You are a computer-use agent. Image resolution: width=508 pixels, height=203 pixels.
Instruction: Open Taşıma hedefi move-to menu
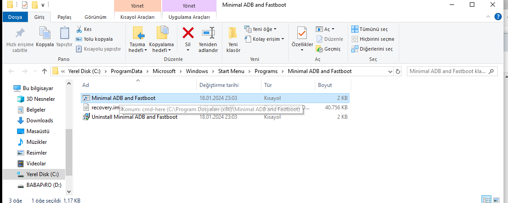138,40
